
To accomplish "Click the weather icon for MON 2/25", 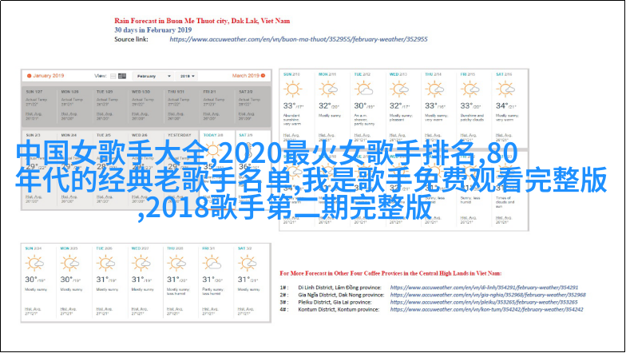I will (70, 264).
